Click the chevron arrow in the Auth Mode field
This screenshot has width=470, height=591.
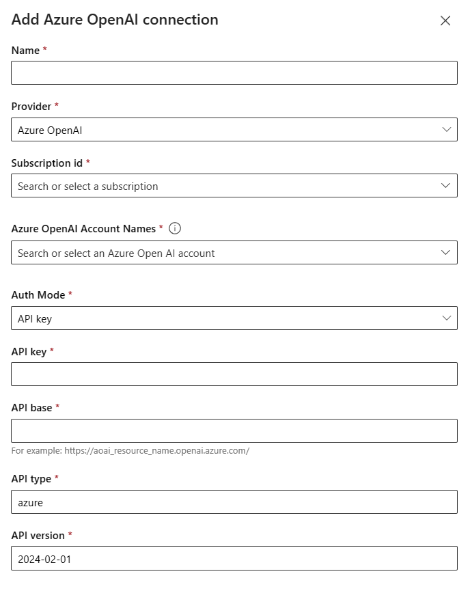coord(447,318)
